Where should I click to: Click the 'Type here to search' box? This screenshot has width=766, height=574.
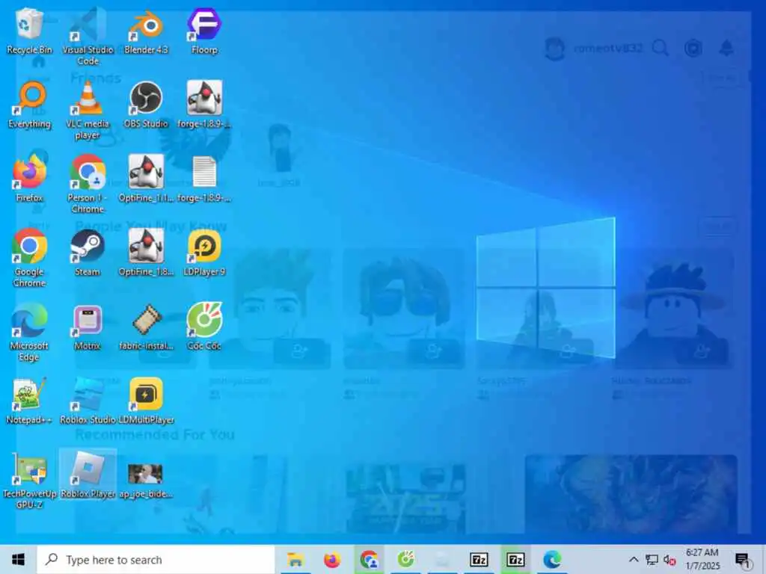click(156, 559)
